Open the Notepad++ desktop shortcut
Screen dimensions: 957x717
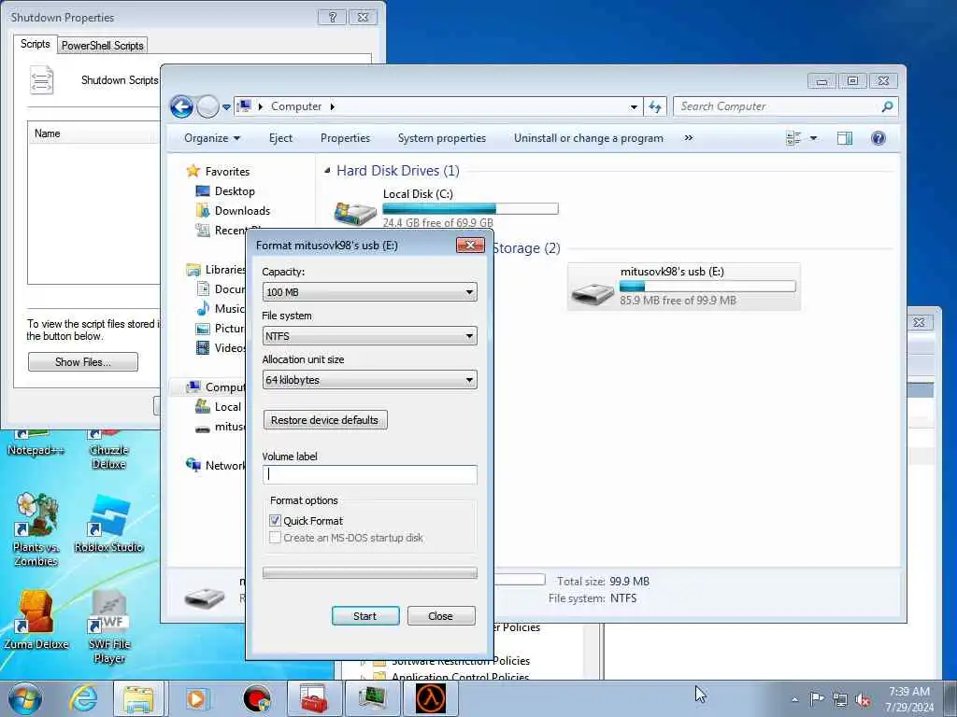35,443
